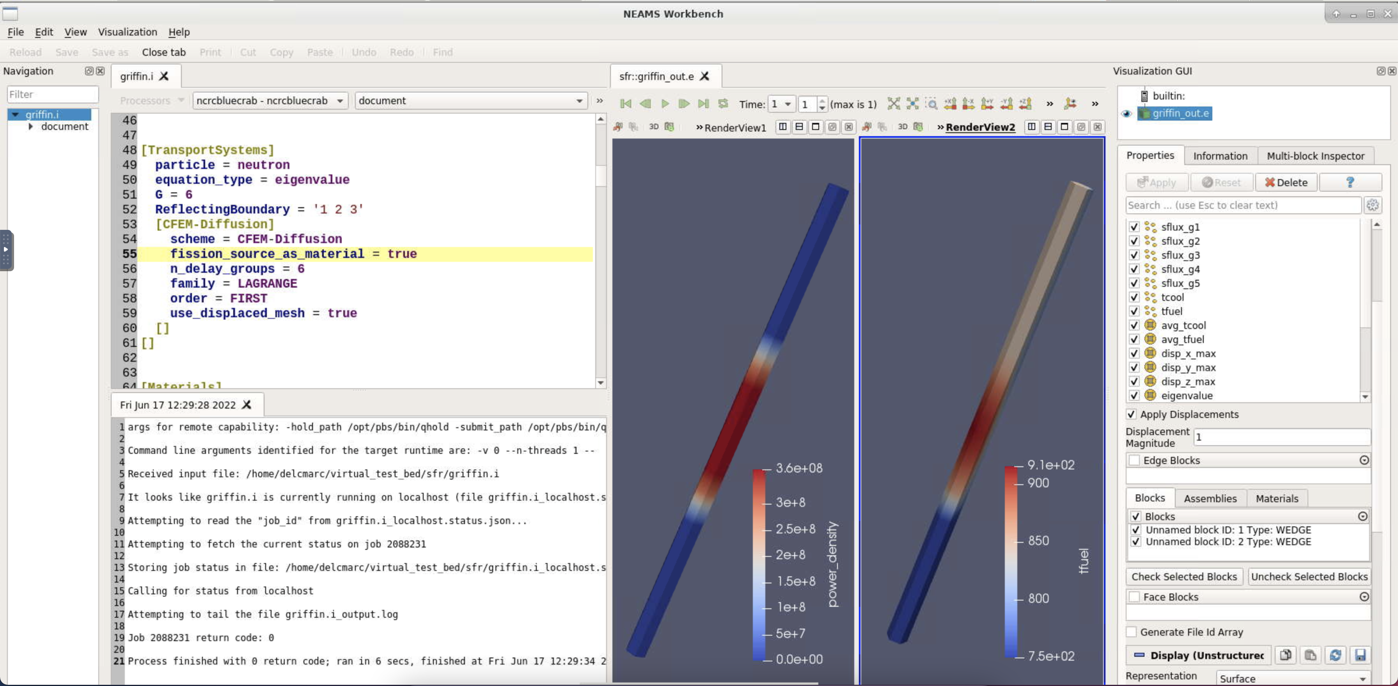Open the Representation Surface dropdown
1398x686 pixels.
1293,679
